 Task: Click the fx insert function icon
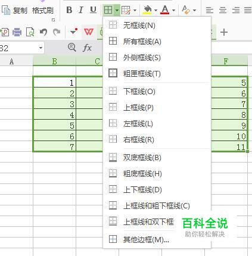coord(87,48)
